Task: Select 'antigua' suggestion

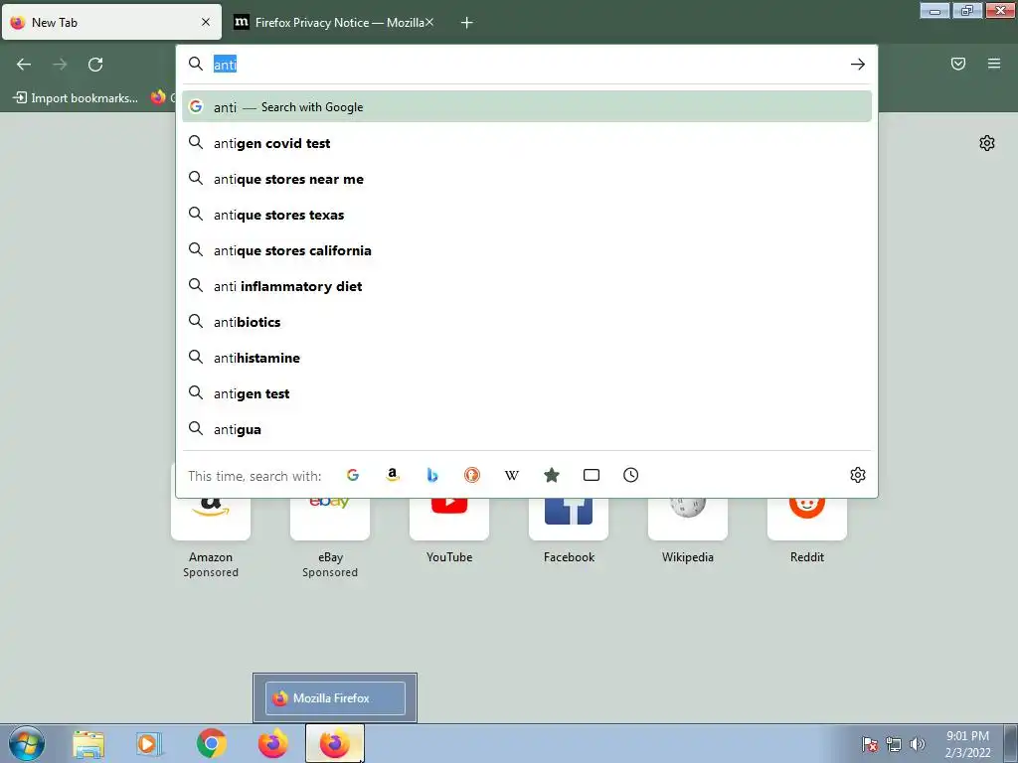Action: pos(527,429)
